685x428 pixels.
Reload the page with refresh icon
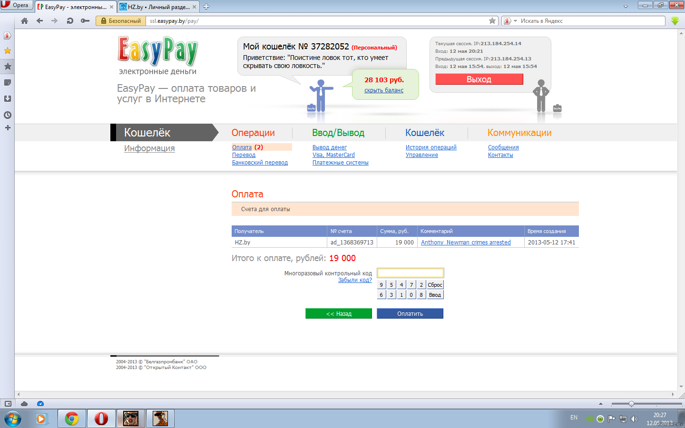[70, 21]
